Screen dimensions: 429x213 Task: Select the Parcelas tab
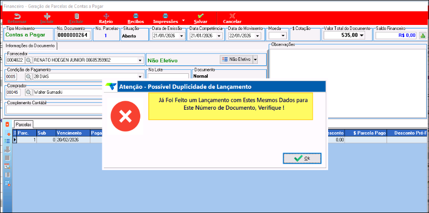(23, 124)
